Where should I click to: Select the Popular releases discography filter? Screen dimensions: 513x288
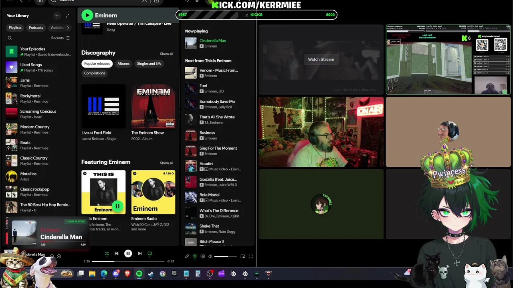coord(97,64)
